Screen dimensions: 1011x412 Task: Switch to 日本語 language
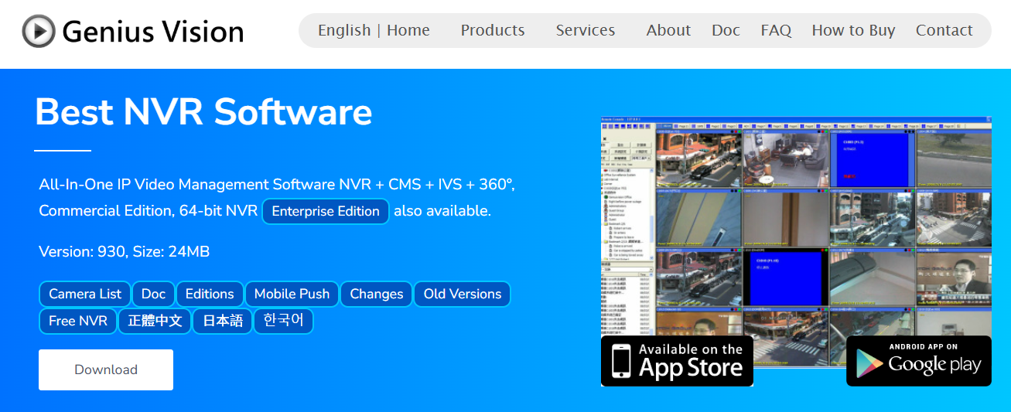[x=223, y=321]
